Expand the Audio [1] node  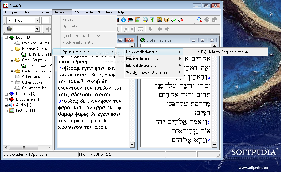click(6, 105)
